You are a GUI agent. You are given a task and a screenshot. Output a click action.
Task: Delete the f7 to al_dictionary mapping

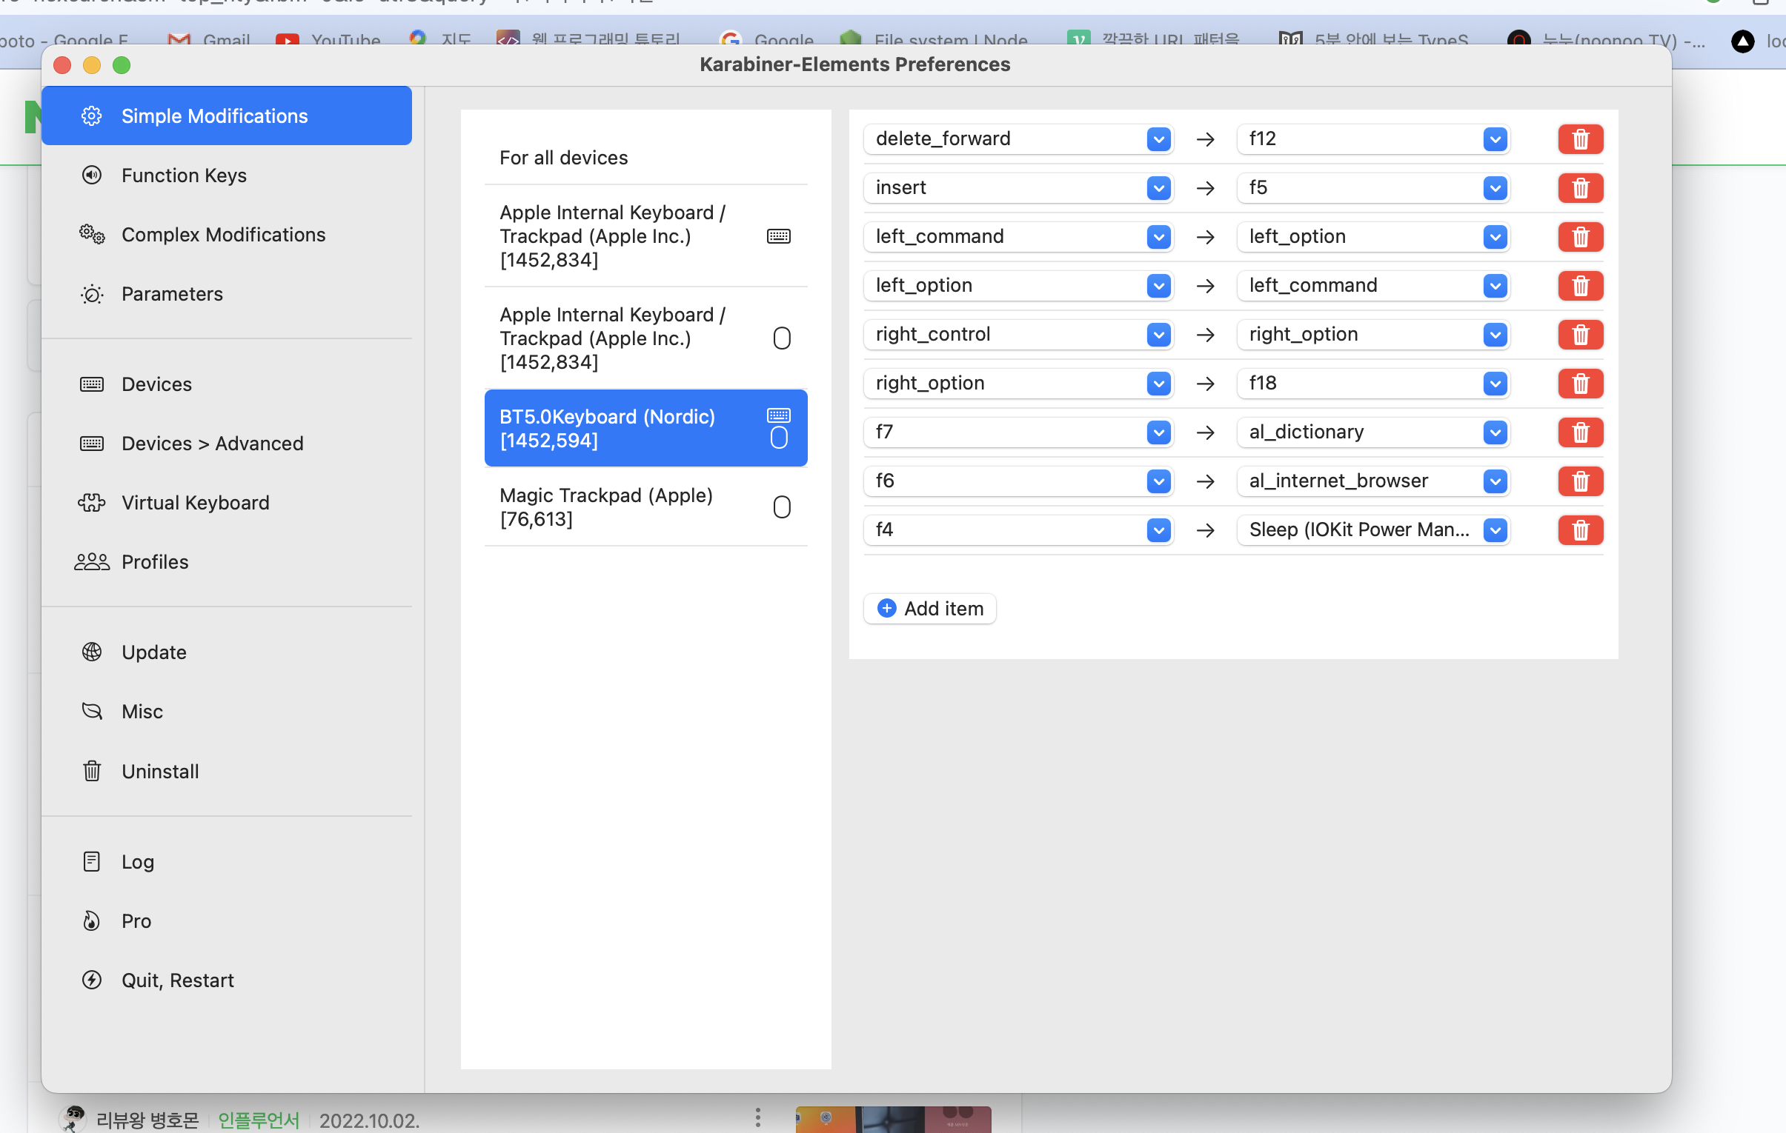(x=1580, y=432)
